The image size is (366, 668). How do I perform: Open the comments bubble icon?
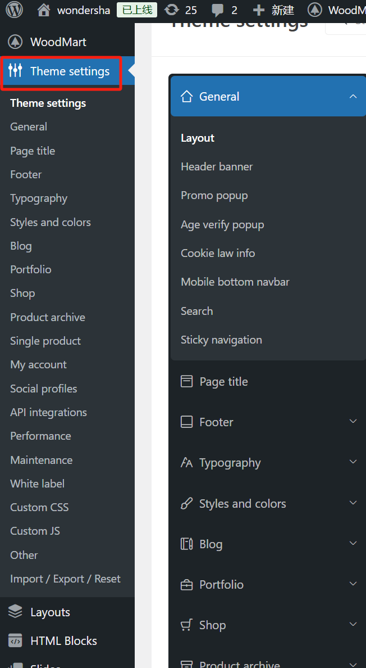[217, 10]
